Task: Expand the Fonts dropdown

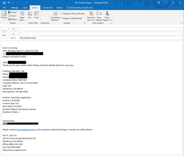Action: 12,16
